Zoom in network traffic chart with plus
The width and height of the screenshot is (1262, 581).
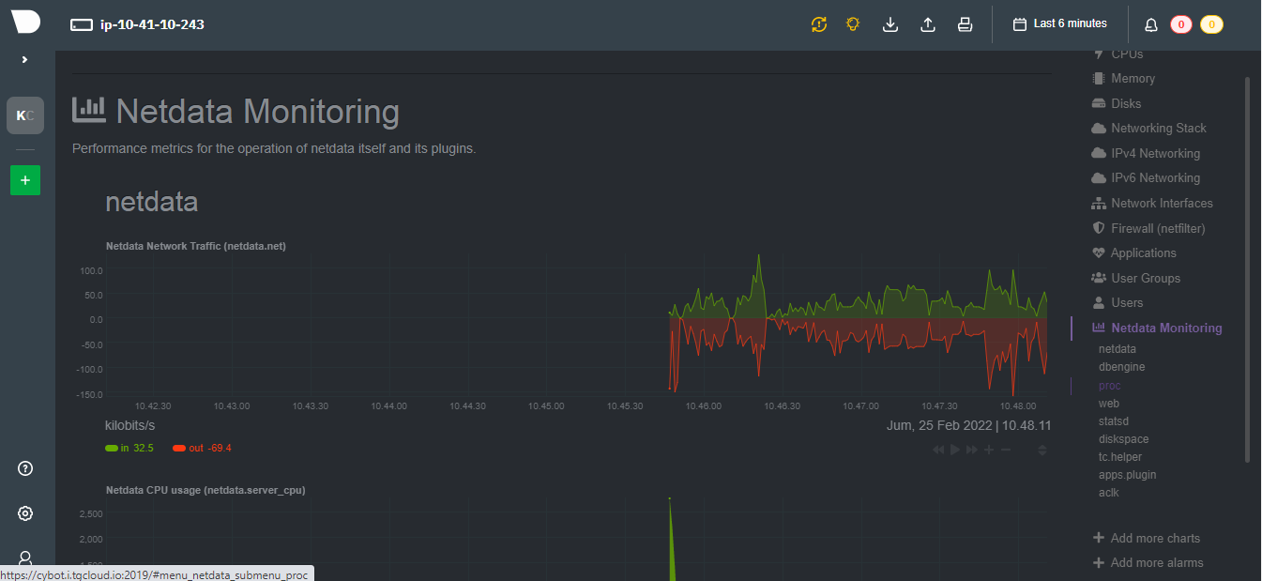pos(989,450)
